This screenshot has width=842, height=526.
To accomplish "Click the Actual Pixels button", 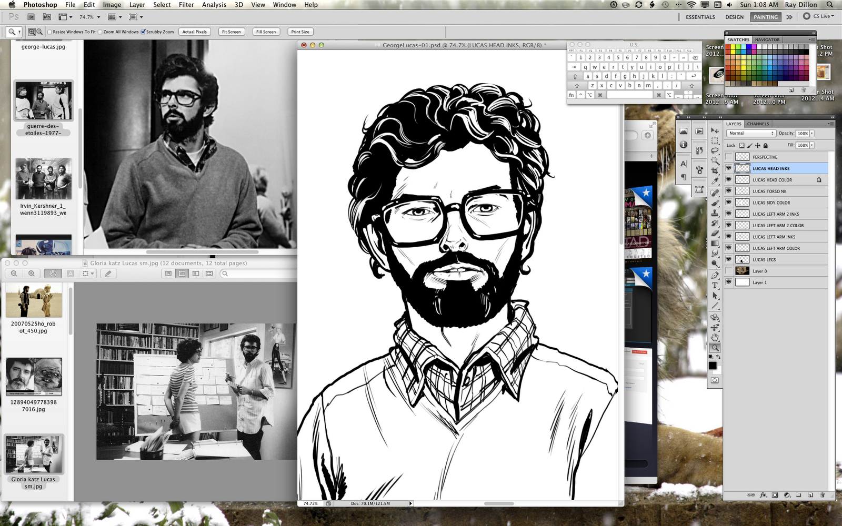I will (195, 32).
